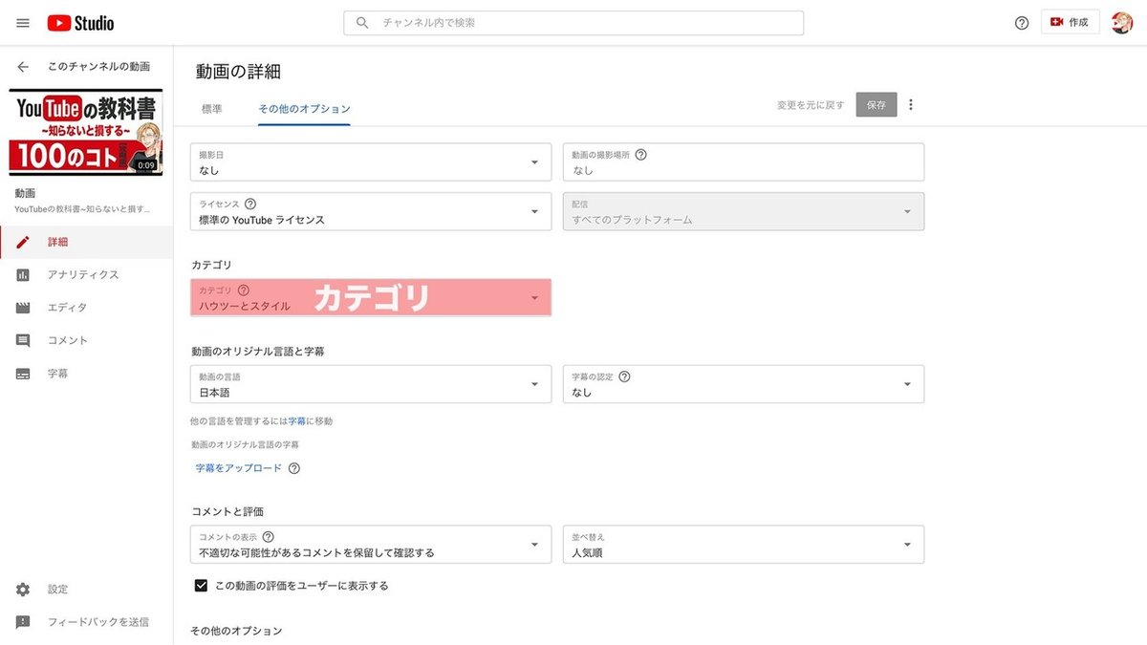The height and width of the screenshot is (645, 1147).
Task: Go to 詳細 in the sidebar
Action: [x=86, y=242]
